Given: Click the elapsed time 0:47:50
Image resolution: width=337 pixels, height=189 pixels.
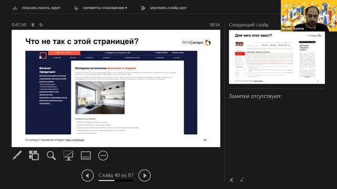Looking at the screenshot, I should [x=19, y=25].
